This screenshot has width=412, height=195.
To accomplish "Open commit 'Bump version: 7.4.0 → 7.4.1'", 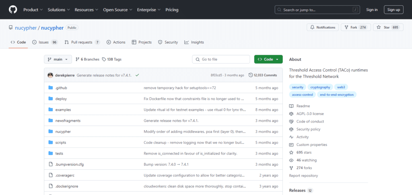I will [166, 164].
